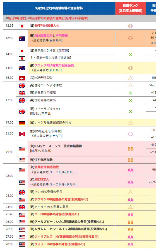Click US flag beside 米)住宅価格指数

tap(22, 160)
